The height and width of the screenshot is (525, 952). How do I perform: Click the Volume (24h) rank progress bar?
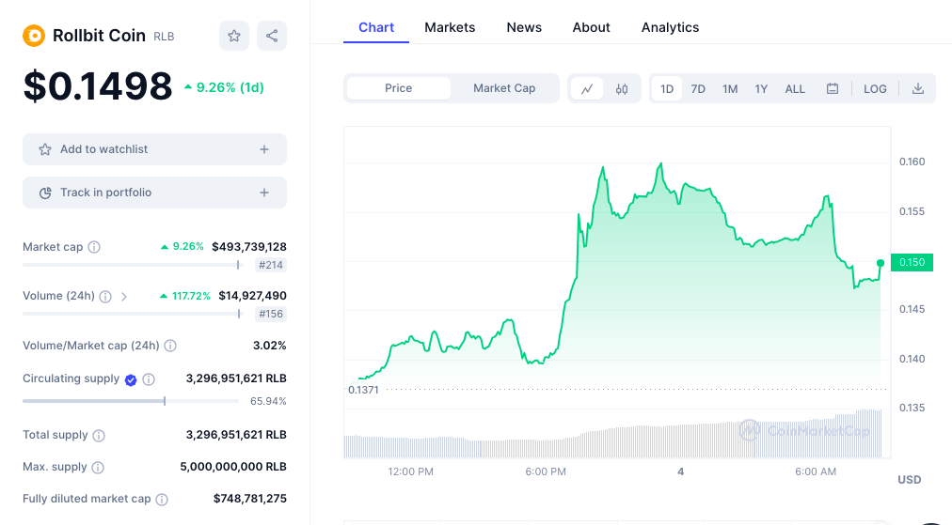(x=133, y=314)
